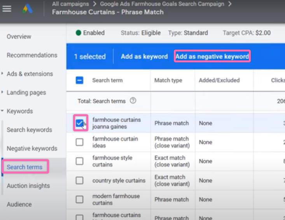Uncheck the farmhouse curtains joanna gaines row
The height and width of the screenshot is (220, 285).
(79, 123)
